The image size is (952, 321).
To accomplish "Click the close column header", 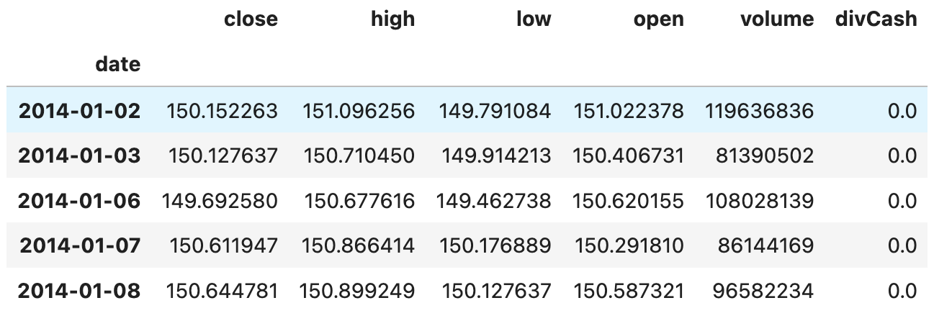I will coord(251,19).
